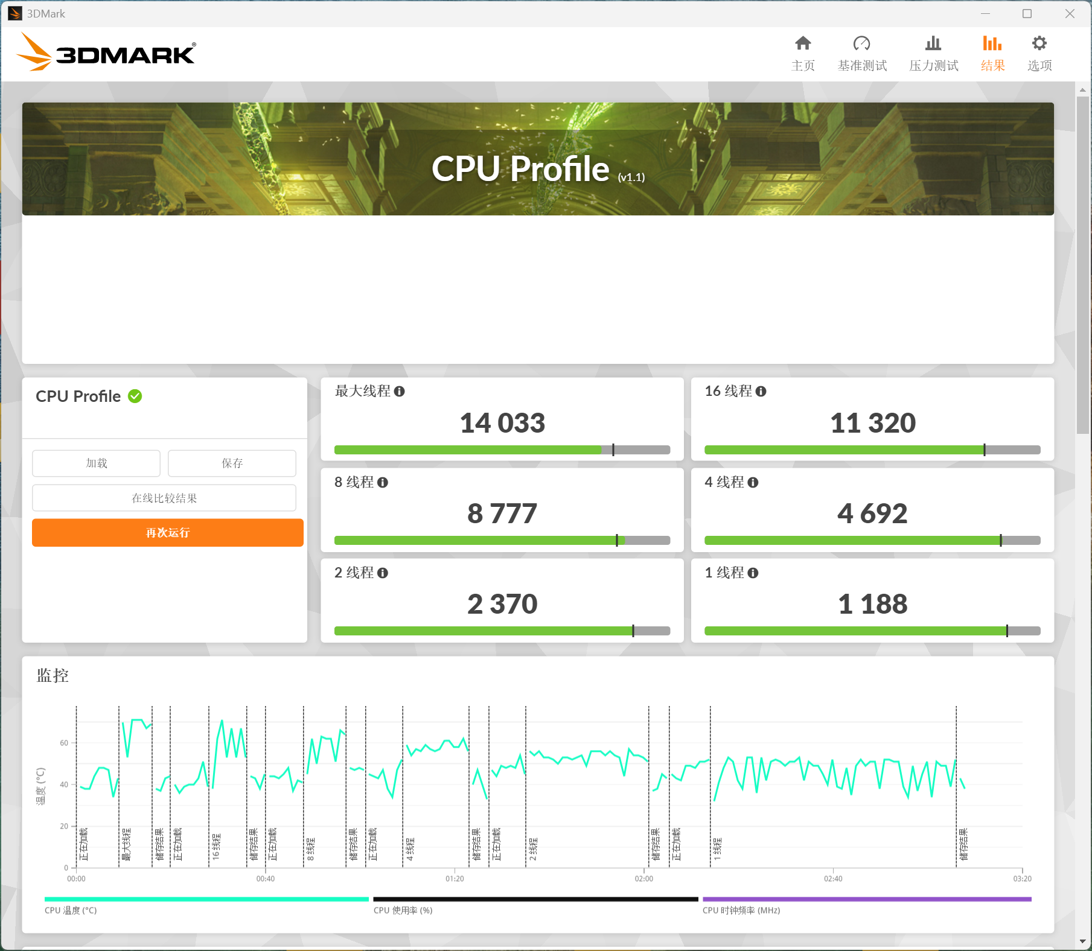Click info icon next to 1 线程
The image size is (1092, 951).
click(753, 573)
